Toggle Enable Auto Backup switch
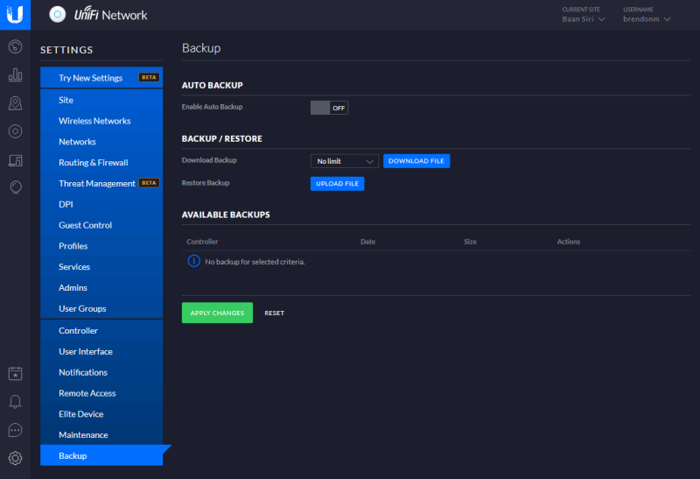 tap(330, 108)
